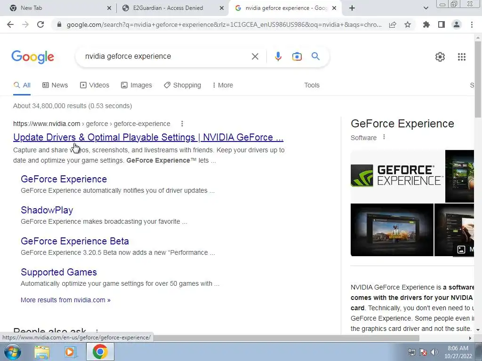
Task: Open options dots beside nvidia.com result URL
Action: (x=182, y=124)
